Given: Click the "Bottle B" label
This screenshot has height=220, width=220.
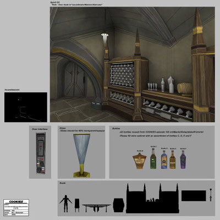Looking at the screenshot, I should point(140,151).
